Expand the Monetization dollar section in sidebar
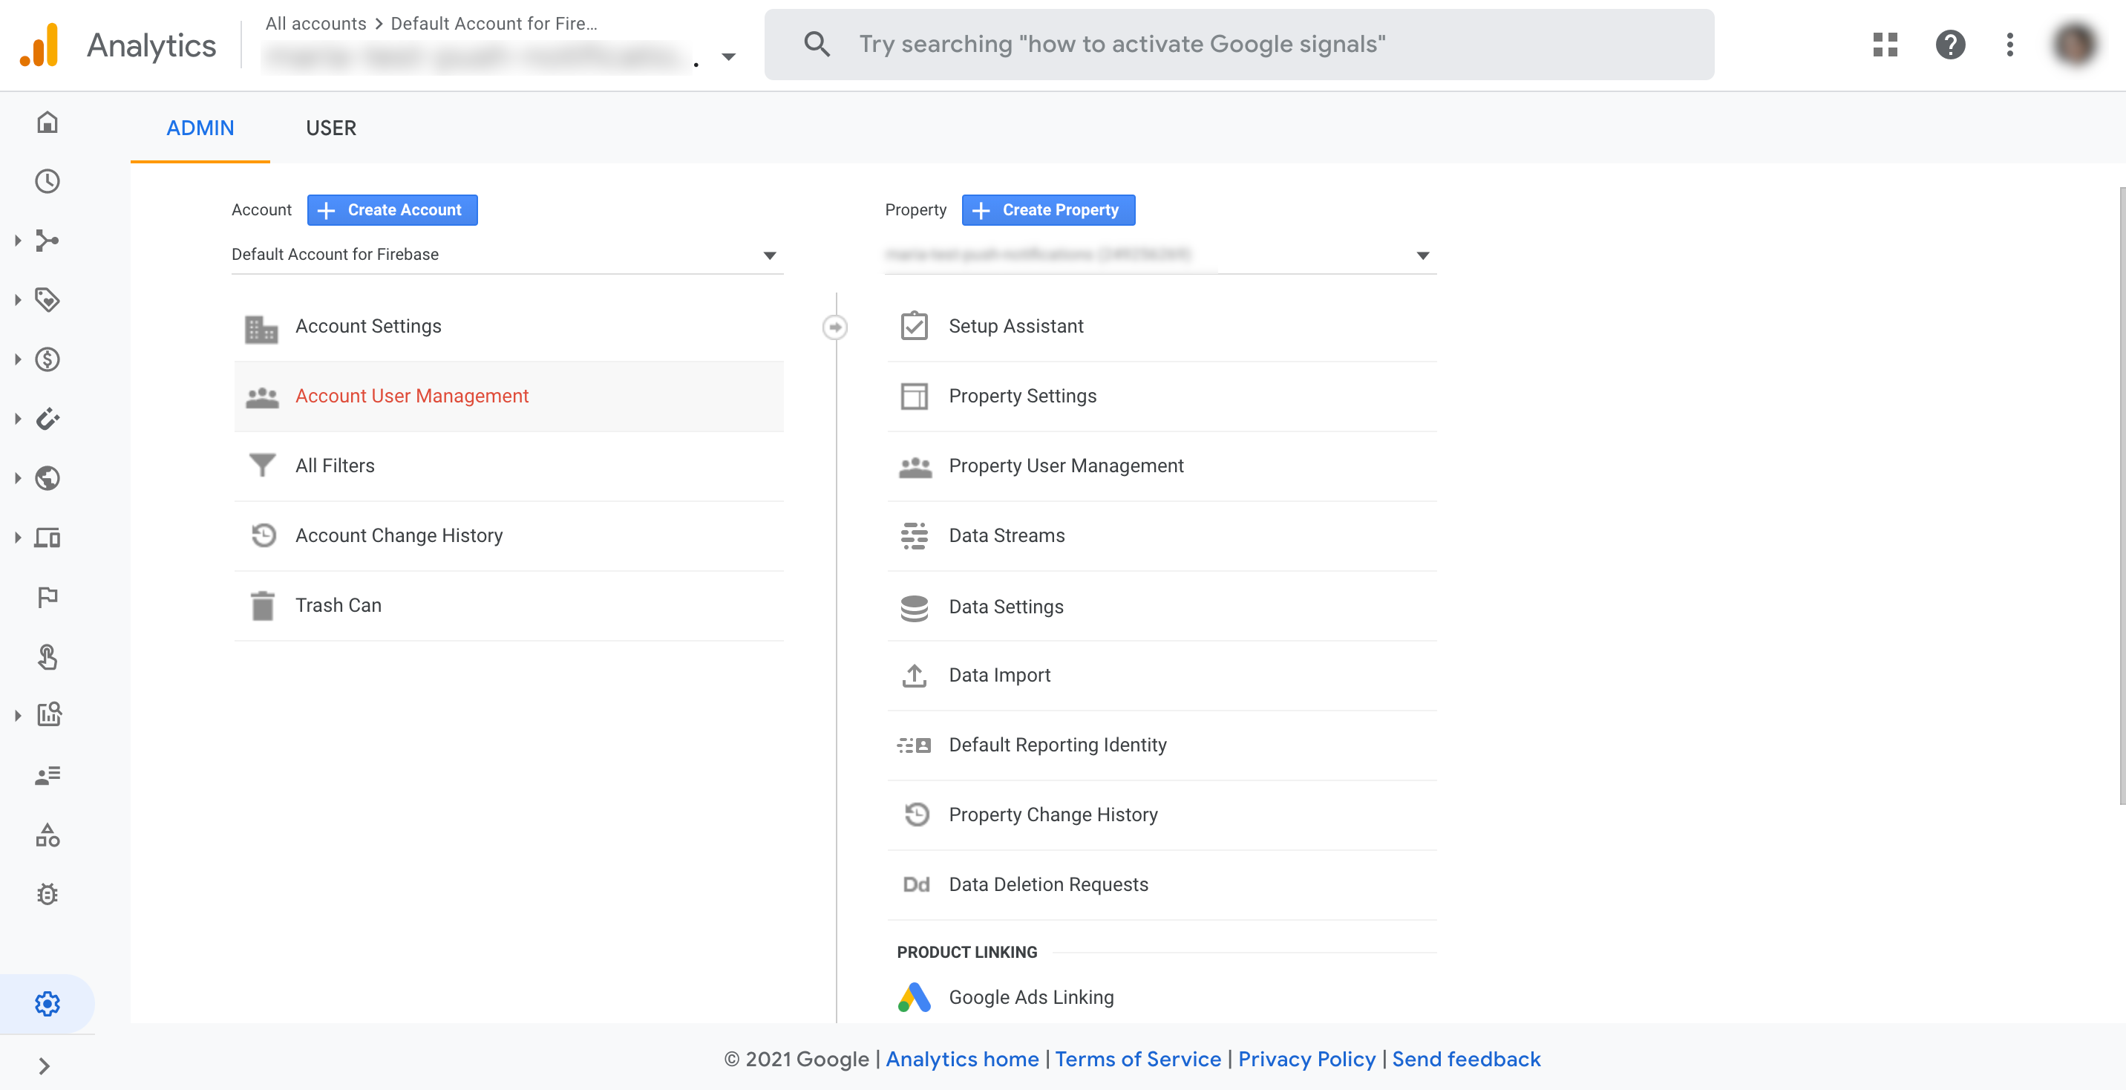The image size is (2126, 1090). pyautogui.click(x=47, y=359)
